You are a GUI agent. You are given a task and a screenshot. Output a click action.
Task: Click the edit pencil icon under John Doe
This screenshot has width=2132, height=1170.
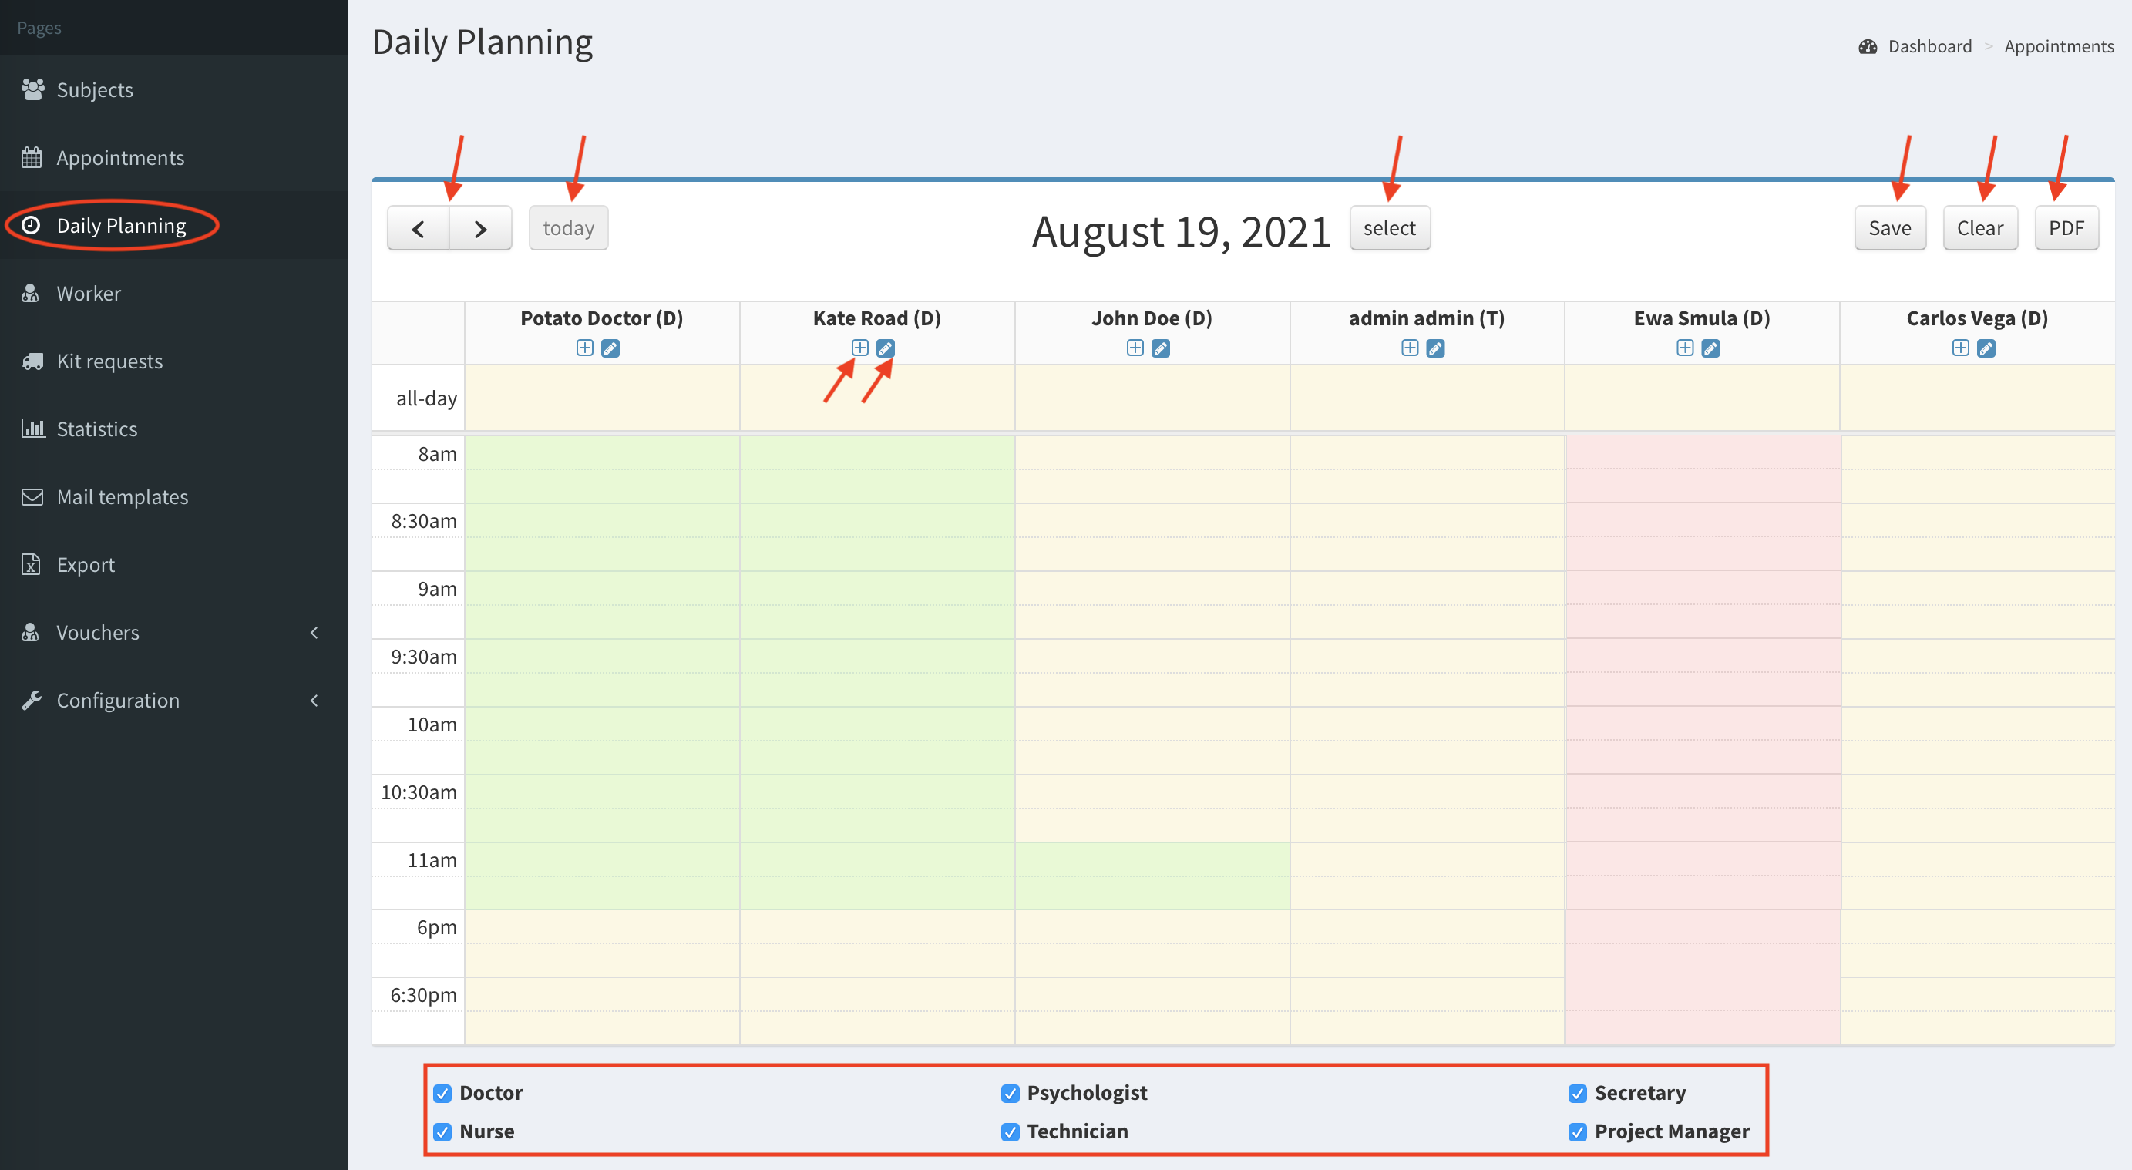coord(1160,348)
